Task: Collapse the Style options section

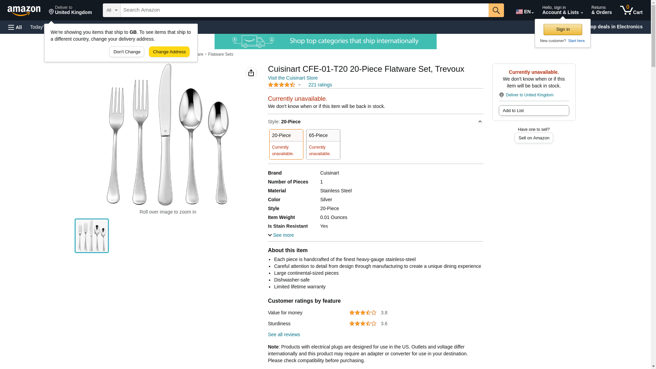Action: (480, 122)
